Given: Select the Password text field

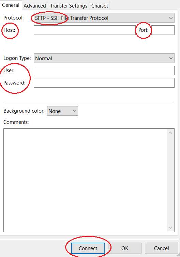Looking at the screenshot, I should pyautogui.click(x=104, y=83).
